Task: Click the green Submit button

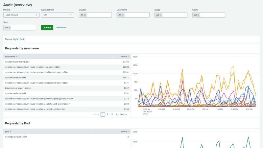Action: click(47, 28)
